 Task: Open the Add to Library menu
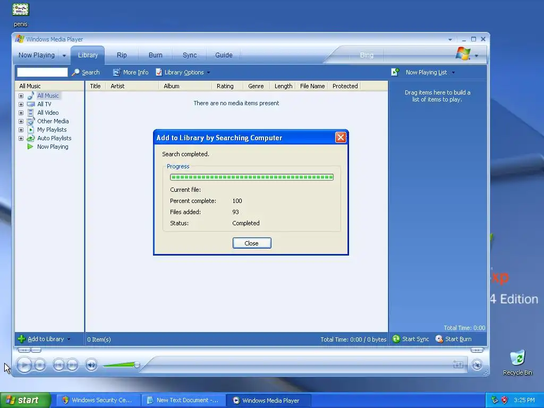[x=45, y=339]
